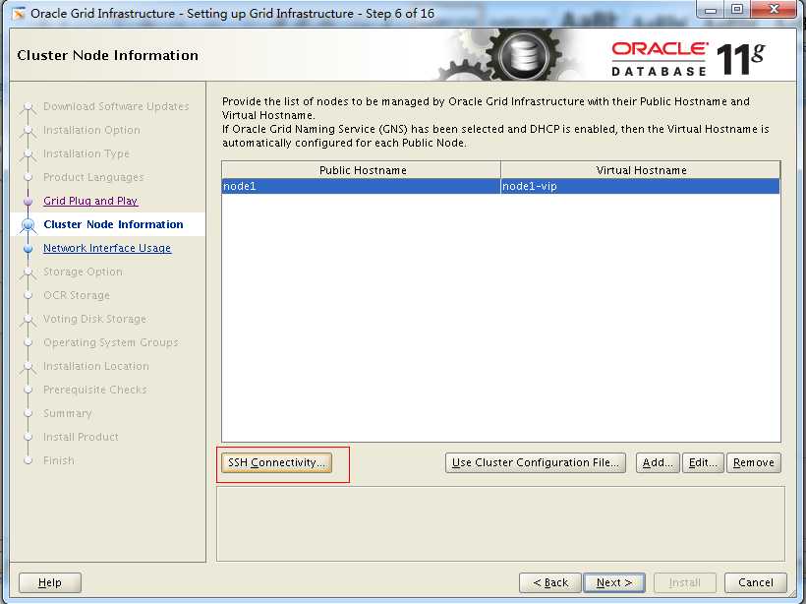Click the Storage Option step
806x604 pixels.
pos(83,272)
